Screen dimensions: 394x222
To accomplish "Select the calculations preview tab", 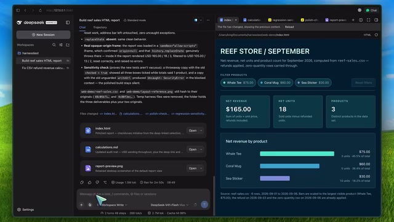I will coord(252,20).
